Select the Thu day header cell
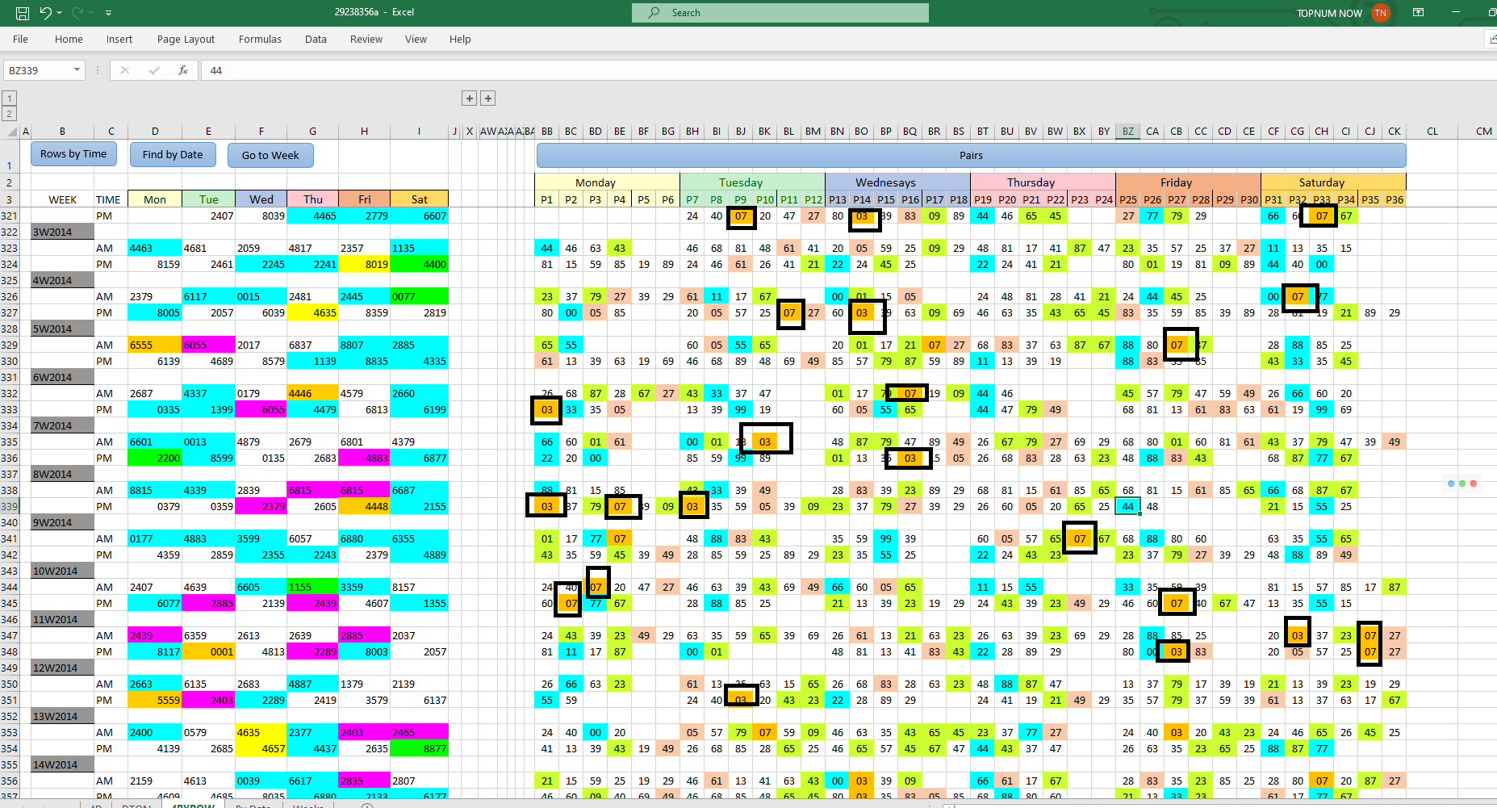Viewport: 1497px width, 808px height. [x=313, y=199]
